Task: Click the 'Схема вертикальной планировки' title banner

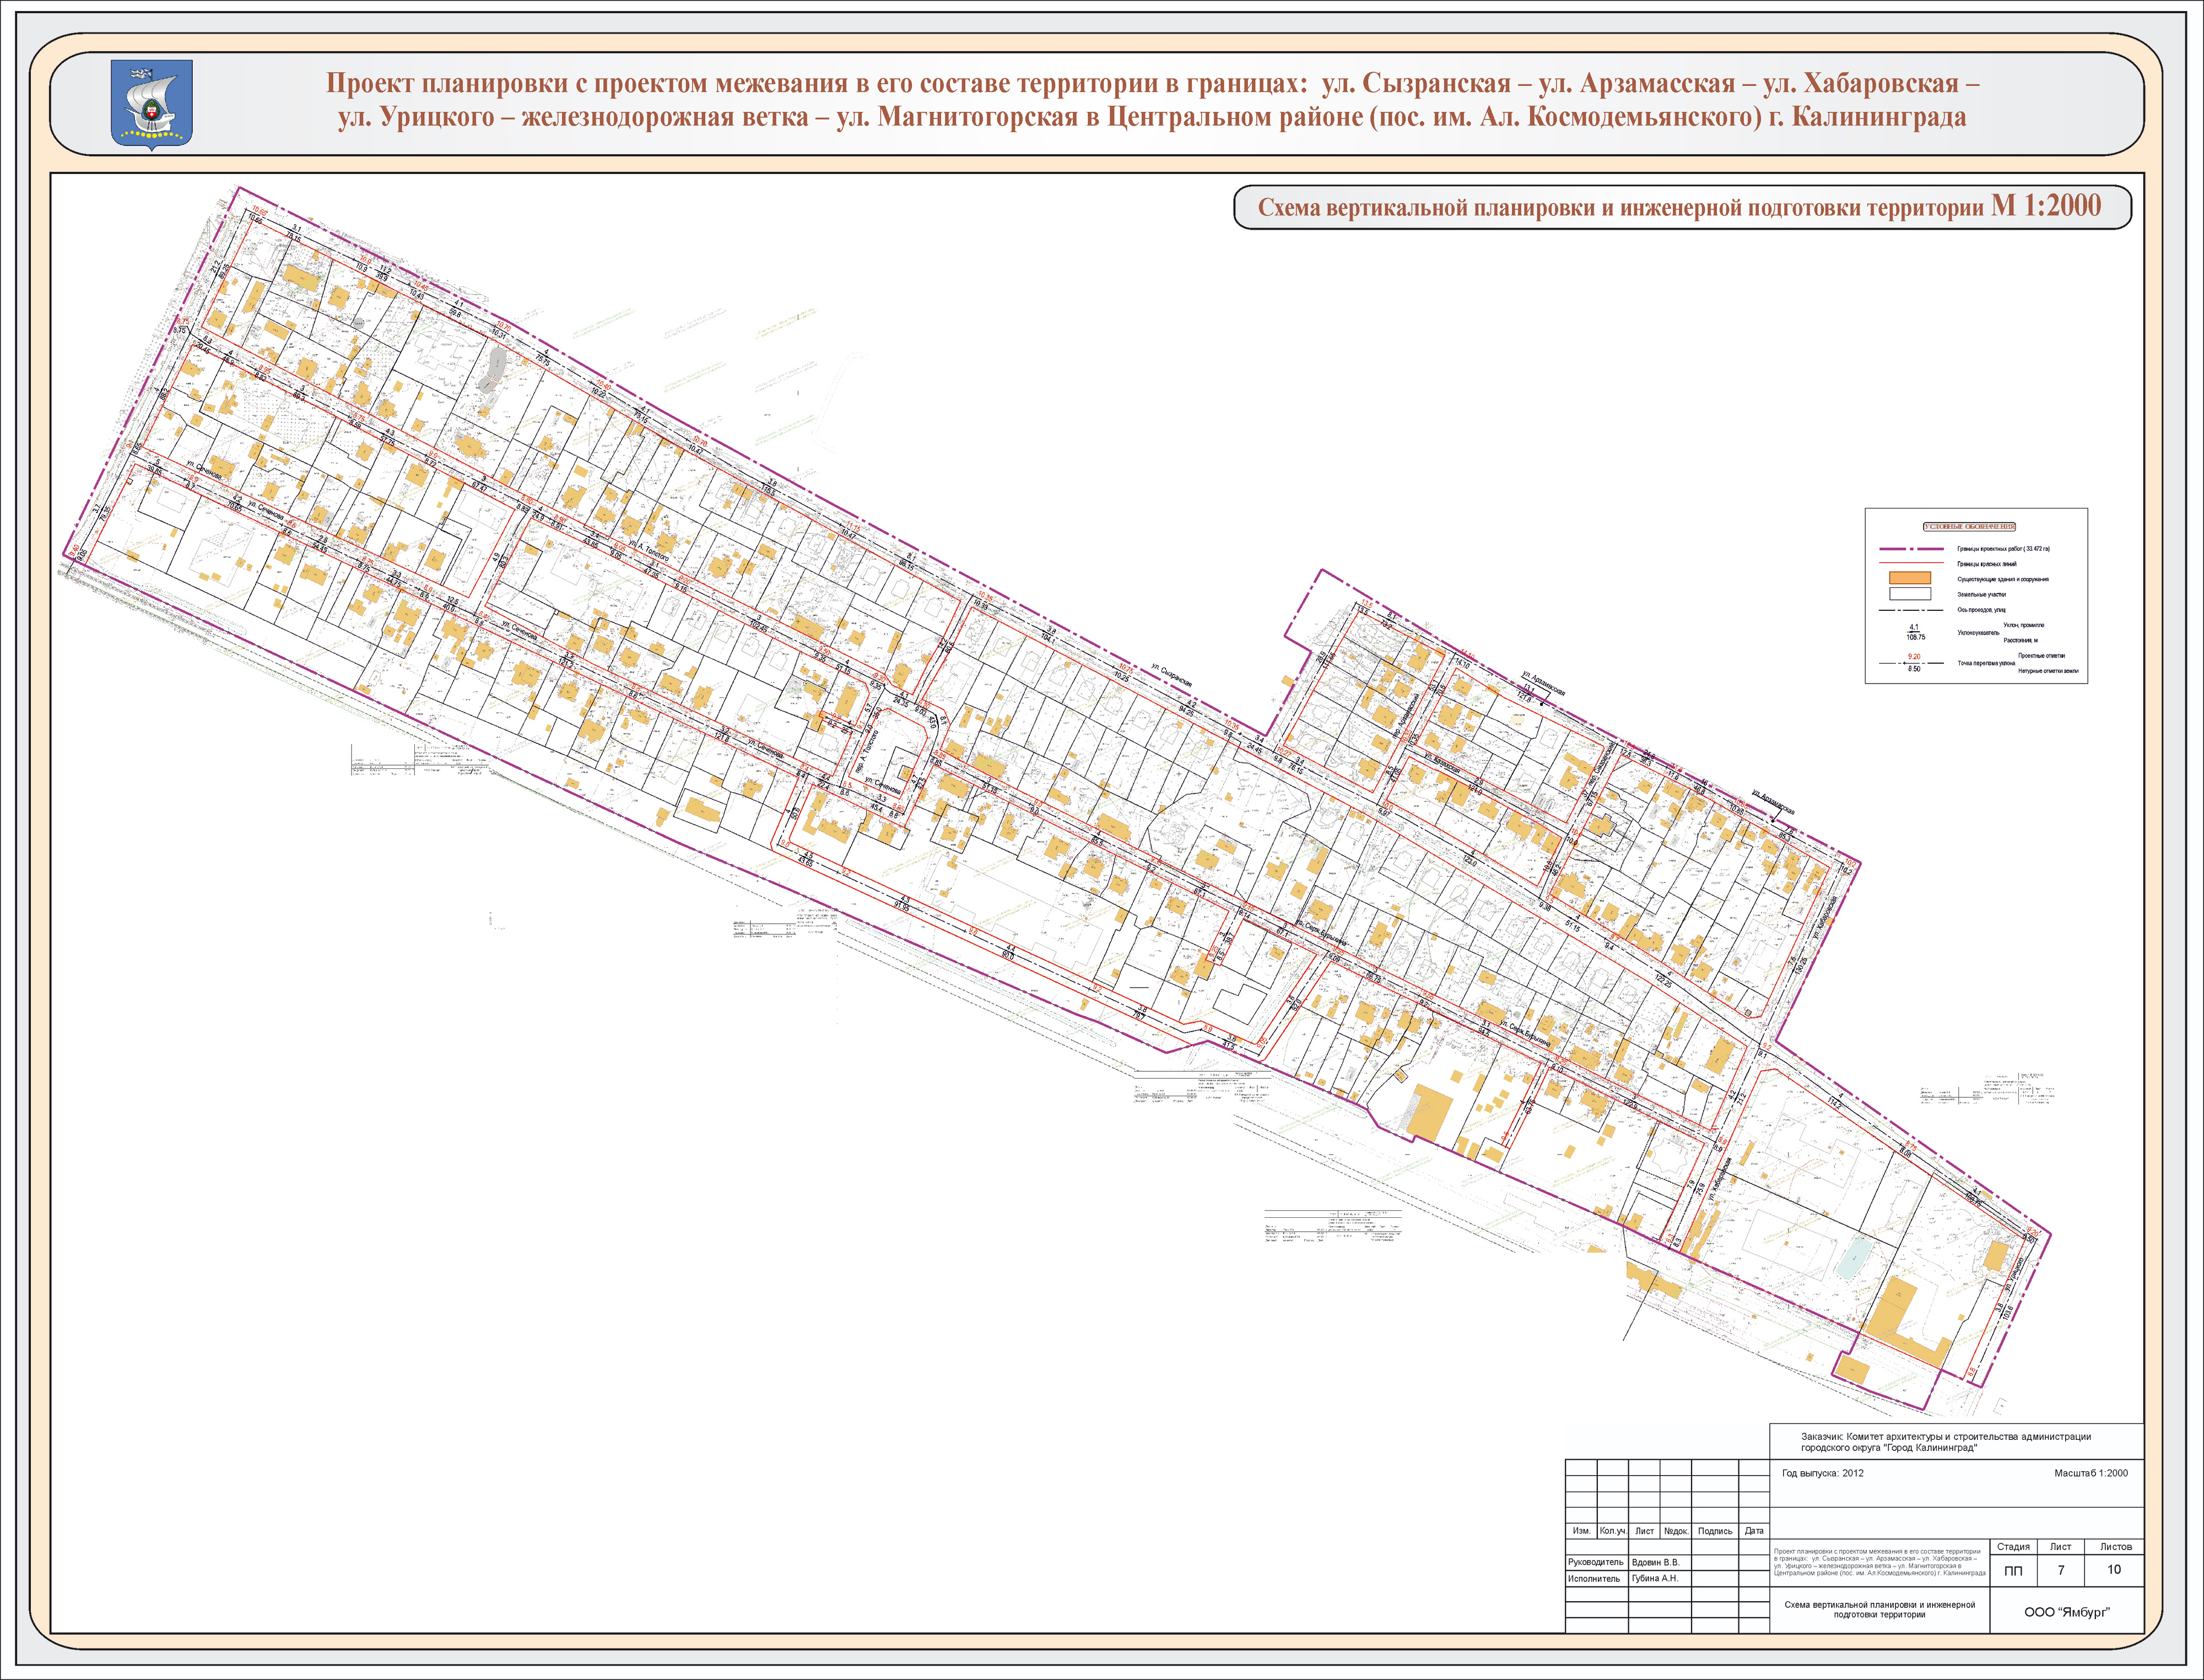Action: coord(1681,207)
